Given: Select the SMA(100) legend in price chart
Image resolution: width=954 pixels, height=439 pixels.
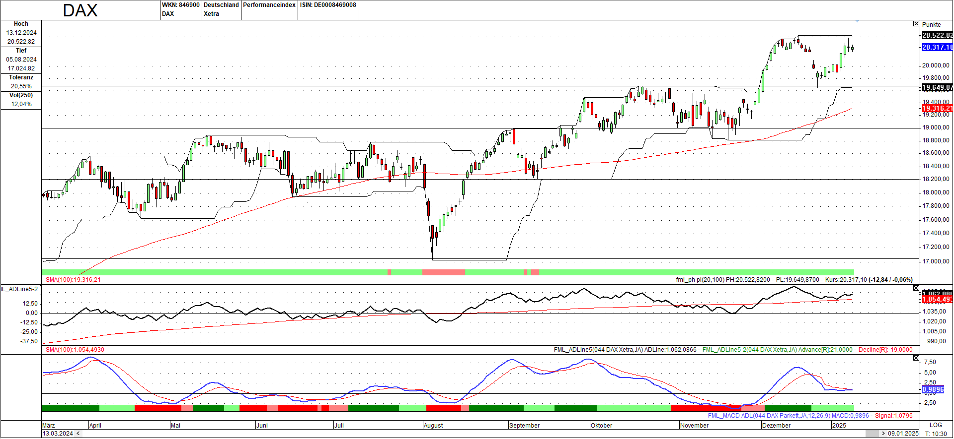Looking at the screenshot, I should [73, 280].
